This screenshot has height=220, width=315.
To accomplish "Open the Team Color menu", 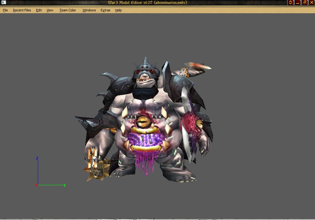I will pyautogui.click(x=68, y=10).
